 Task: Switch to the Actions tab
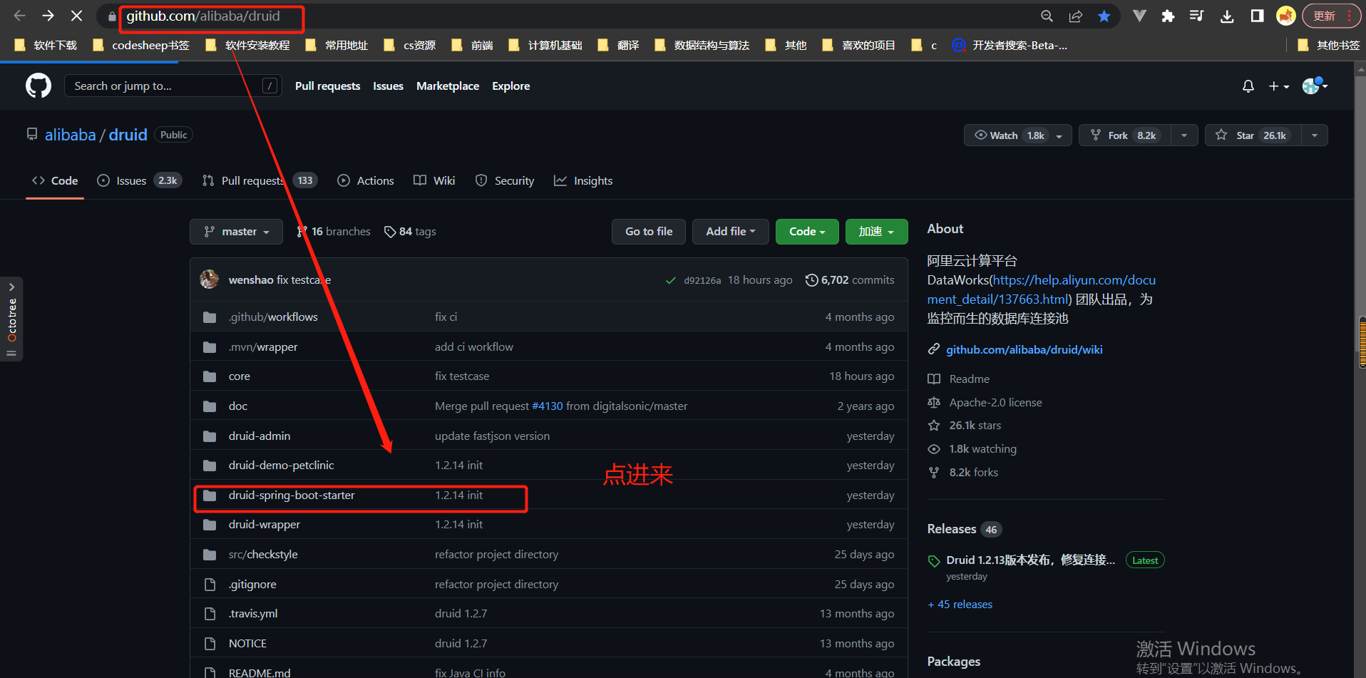[366, 181]
